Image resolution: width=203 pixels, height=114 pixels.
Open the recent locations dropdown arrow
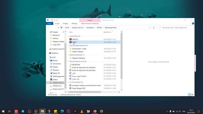[x=56, y=28]
